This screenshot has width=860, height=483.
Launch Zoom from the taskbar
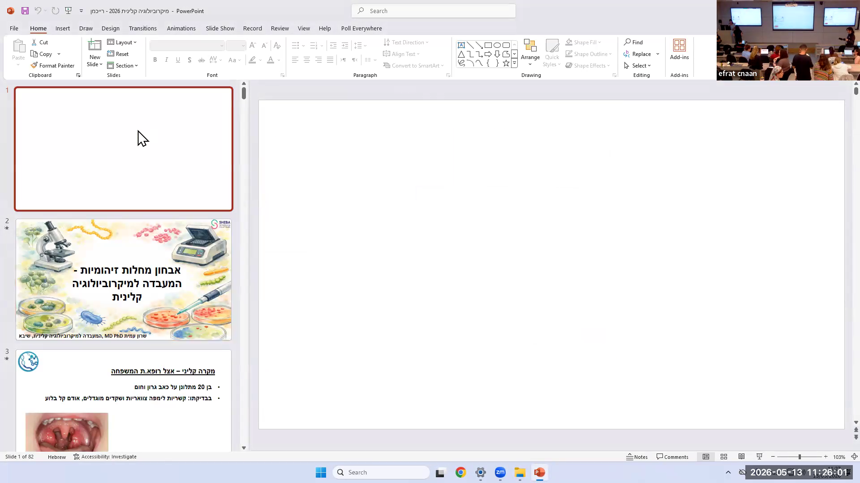point(500,472)
